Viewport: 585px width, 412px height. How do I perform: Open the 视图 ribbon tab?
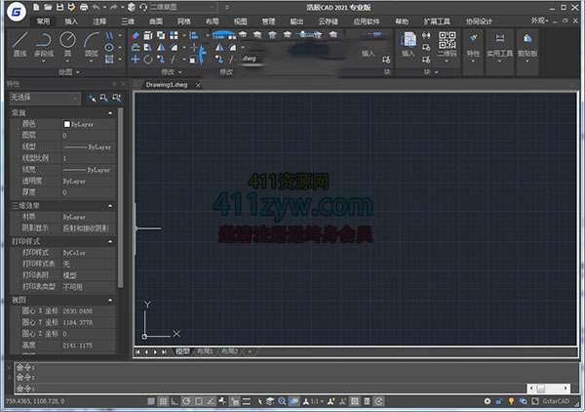point(240,20)
